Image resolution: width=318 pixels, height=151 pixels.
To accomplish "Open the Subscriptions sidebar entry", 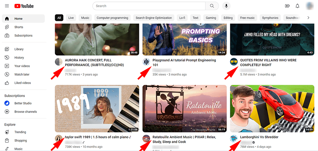I will [x=23, y=36].
